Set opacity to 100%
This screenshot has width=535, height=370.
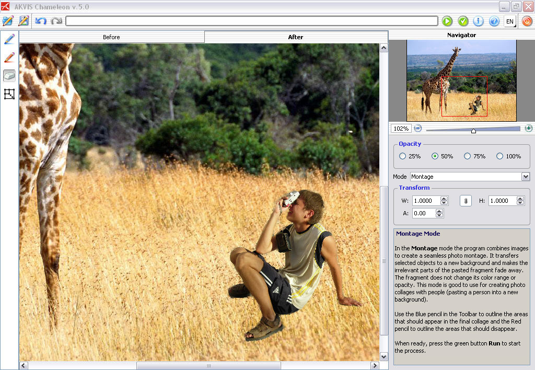click(x=499, y=156)
